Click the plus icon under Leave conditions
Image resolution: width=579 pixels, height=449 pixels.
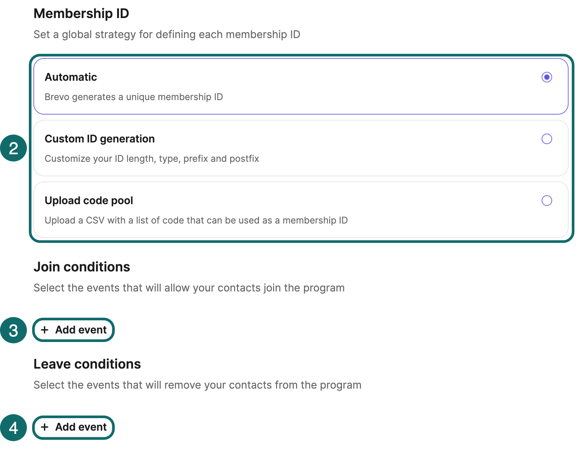pos(45,427)
